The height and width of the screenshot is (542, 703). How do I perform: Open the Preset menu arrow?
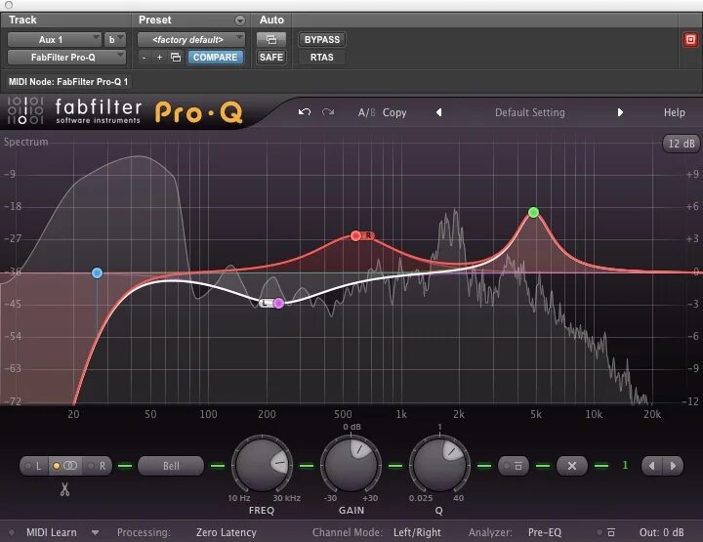click(240, 21)
